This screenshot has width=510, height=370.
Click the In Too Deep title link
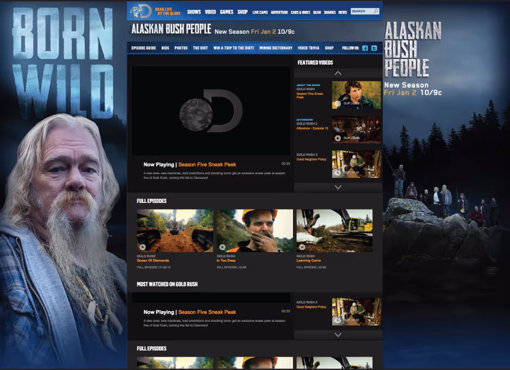click(226, 261)
